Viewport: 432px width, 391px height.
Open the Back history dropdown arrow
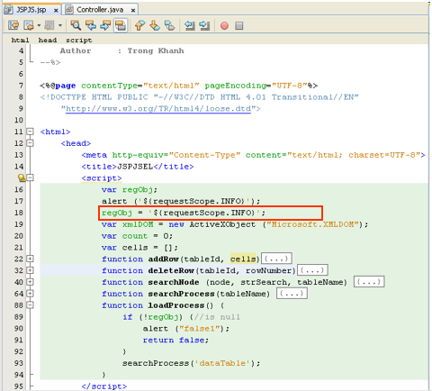click(x=39, y=25)
